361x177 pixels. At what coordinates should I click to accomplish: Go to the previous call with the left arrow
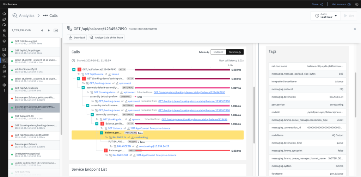[42, 30]
